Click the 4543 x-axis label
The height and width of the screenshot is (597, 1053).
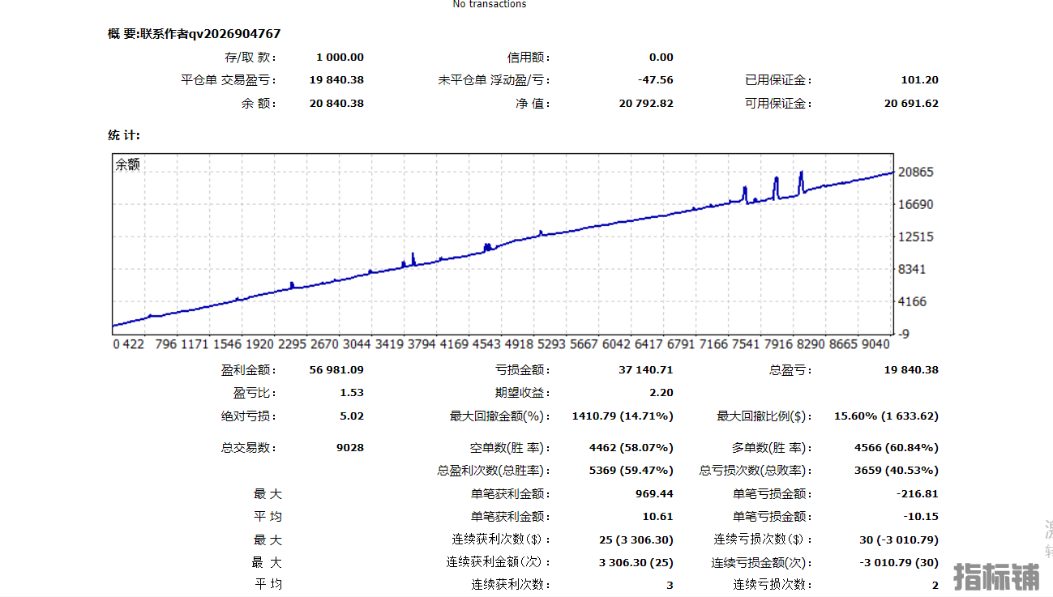click(x=486, y=344)
